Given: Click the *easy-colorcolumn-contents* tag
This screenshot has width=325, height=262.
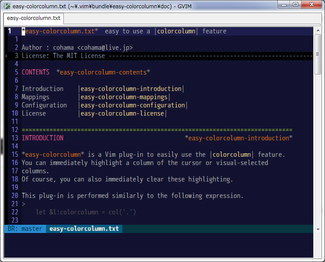Looking at the screenshot, I should point(103,72).
